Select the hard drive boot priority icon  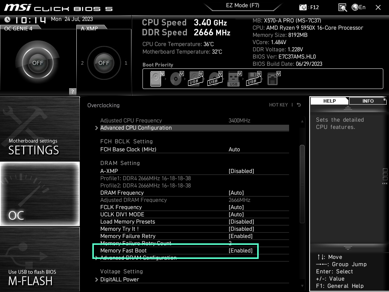pos(156,78)
